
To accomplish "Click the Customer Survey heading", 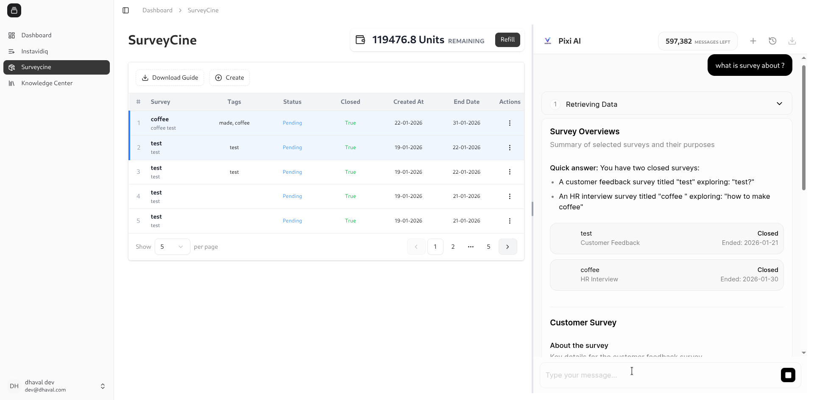I will point(583,322).
